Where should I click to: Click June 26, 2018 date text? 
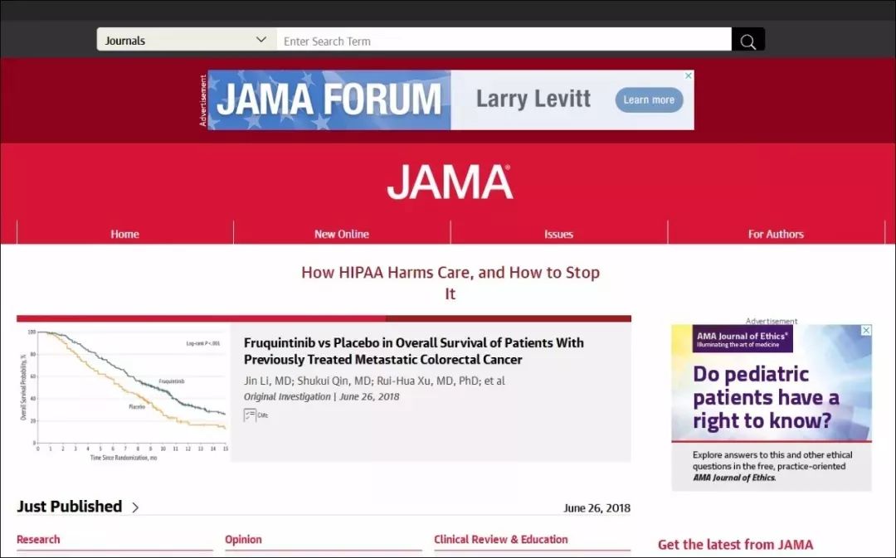[597, 507]
